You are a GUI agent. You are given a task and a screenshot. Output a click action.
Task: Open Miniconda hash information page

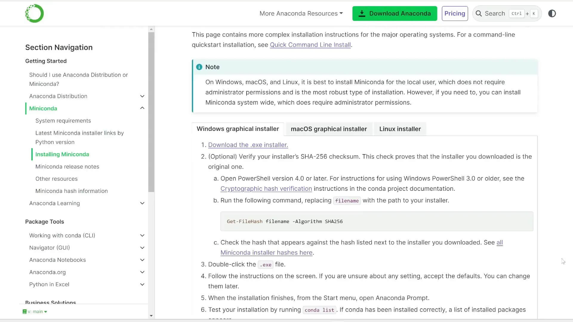pos(71,191)
